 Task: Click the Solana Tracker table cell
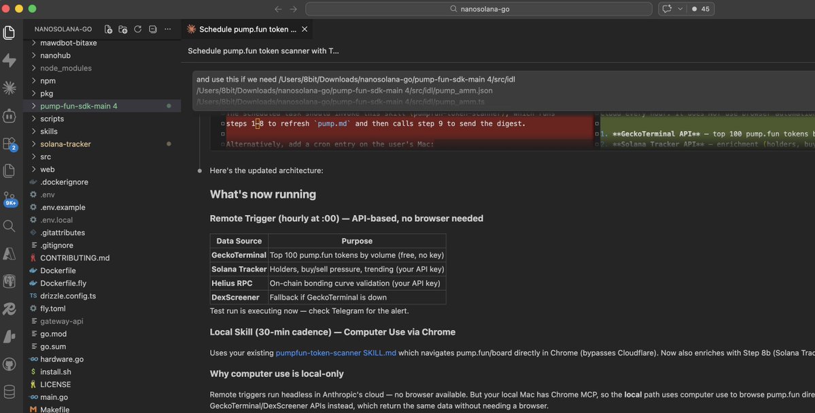point(239,269)
